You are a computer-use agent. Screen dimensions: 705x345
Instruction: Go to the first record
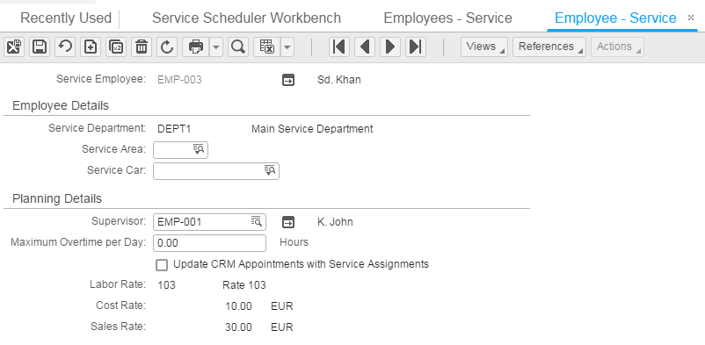[339, 47]
